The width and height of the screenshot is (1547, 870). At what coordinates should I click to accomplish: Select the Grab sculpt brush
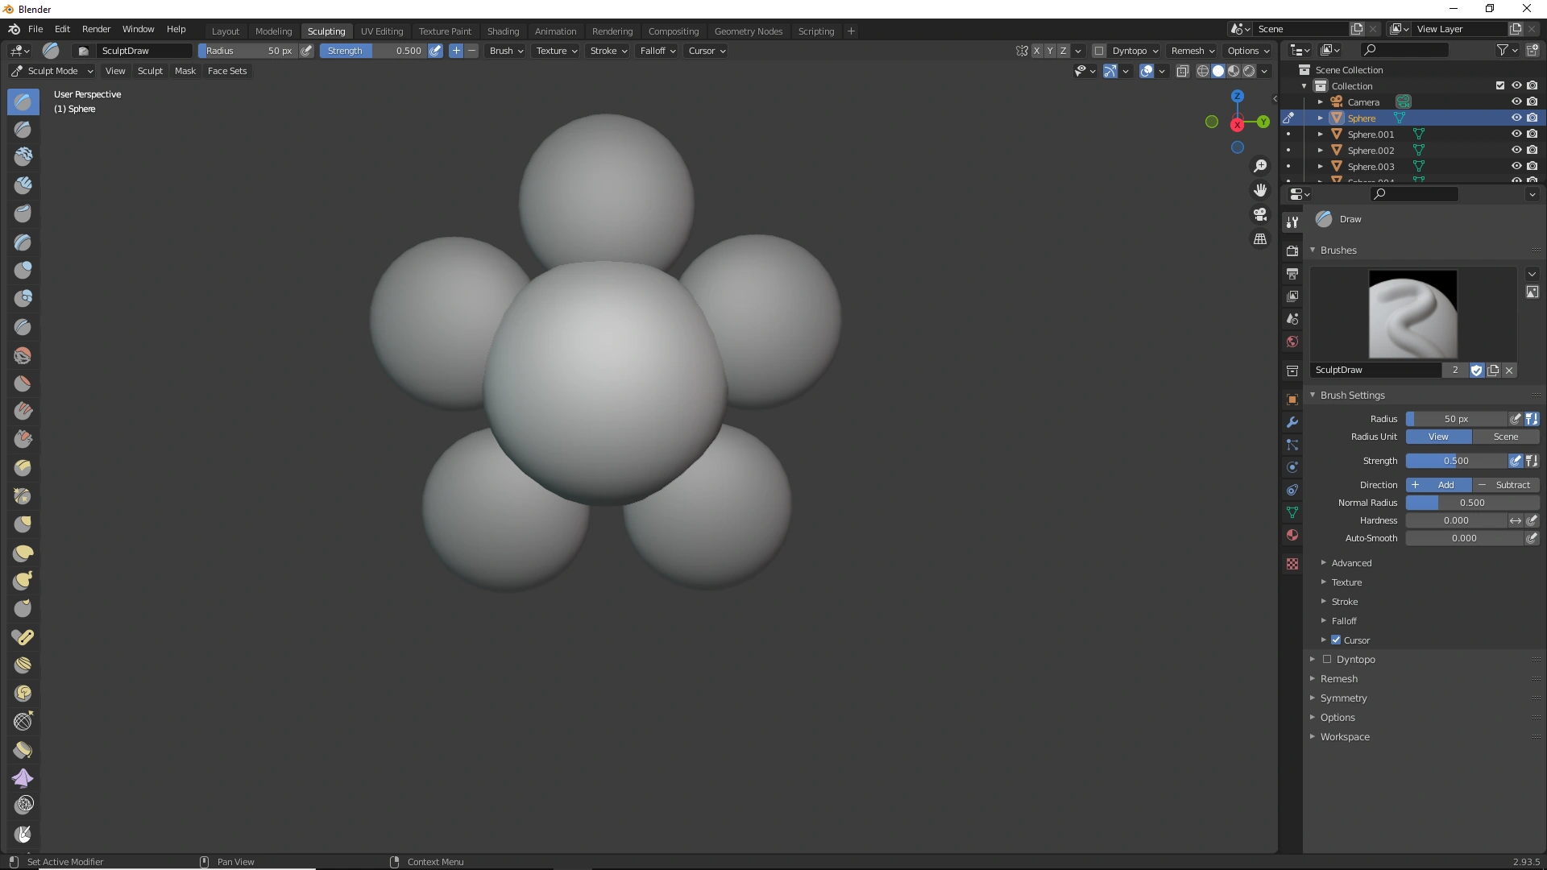click(x=23, y=524)
